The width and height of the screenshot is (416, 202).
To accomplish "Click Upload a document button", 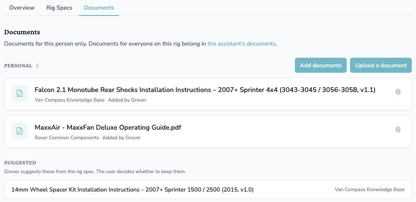I will pyautogui.click(x=381, y=65).
